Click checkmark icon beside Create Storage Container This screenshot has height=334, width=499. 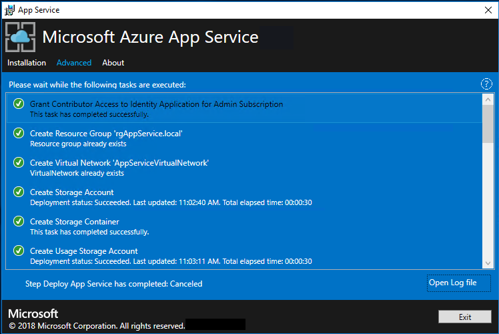(x=19, y=221)
